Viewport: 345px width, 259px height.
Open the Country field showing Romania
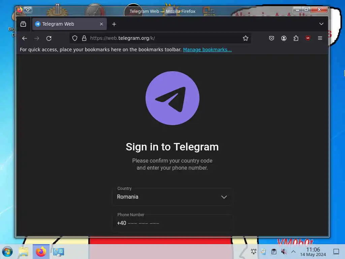click(x=173, y=197)
